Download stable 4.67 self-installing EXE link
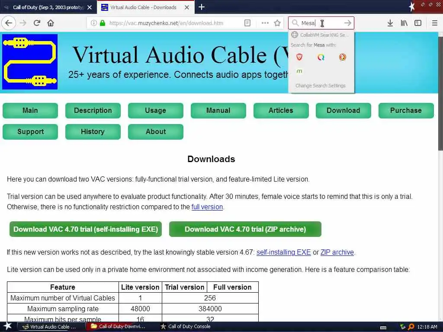 click(284, 252)
